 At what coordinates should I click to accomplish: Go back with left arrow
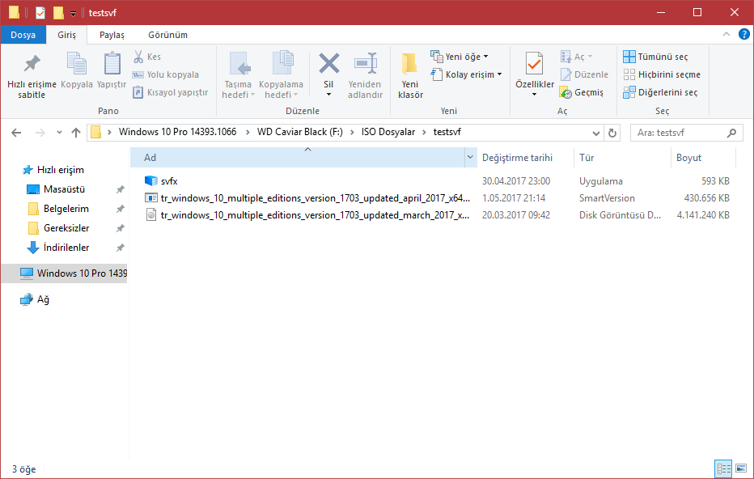click(16, 133)
